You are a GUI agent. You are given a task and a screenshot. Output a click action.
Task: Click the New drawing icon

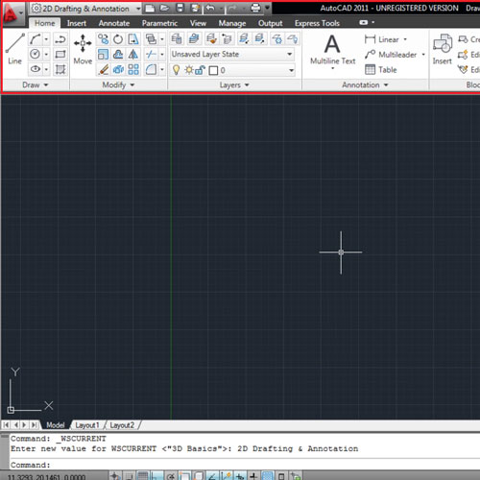click(150, 8)
